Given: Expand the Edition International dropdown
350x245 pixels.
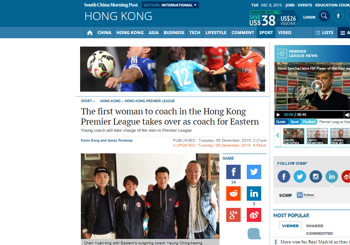Looking at the screenshot, I should point(170,5).
